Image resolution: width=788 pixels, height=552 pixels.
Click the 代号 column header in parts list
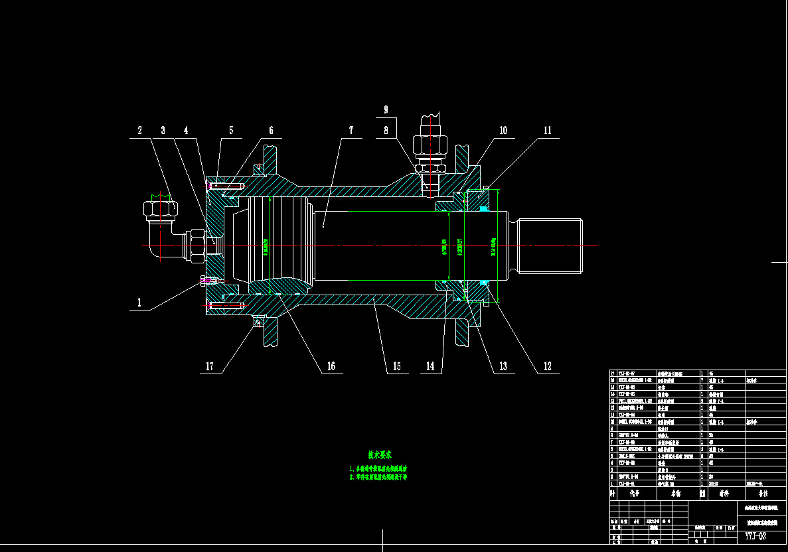(x=634, y=494)
